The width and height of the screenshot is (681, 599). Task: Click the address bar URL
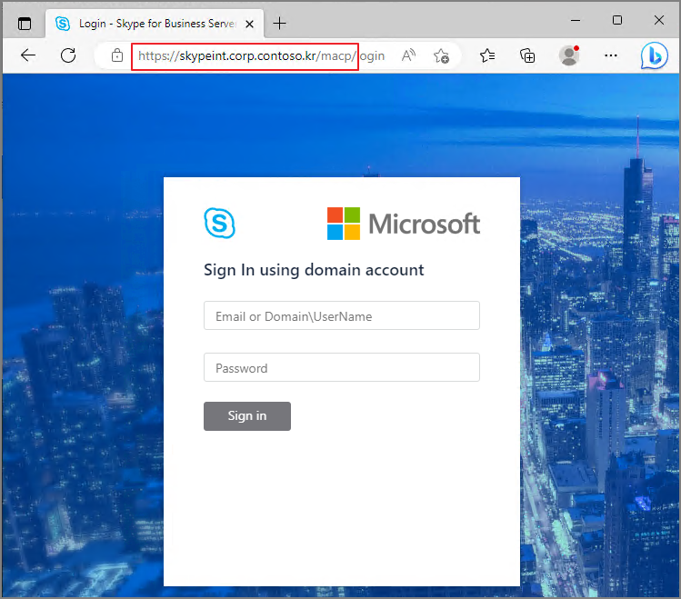(x=261, y=56)
